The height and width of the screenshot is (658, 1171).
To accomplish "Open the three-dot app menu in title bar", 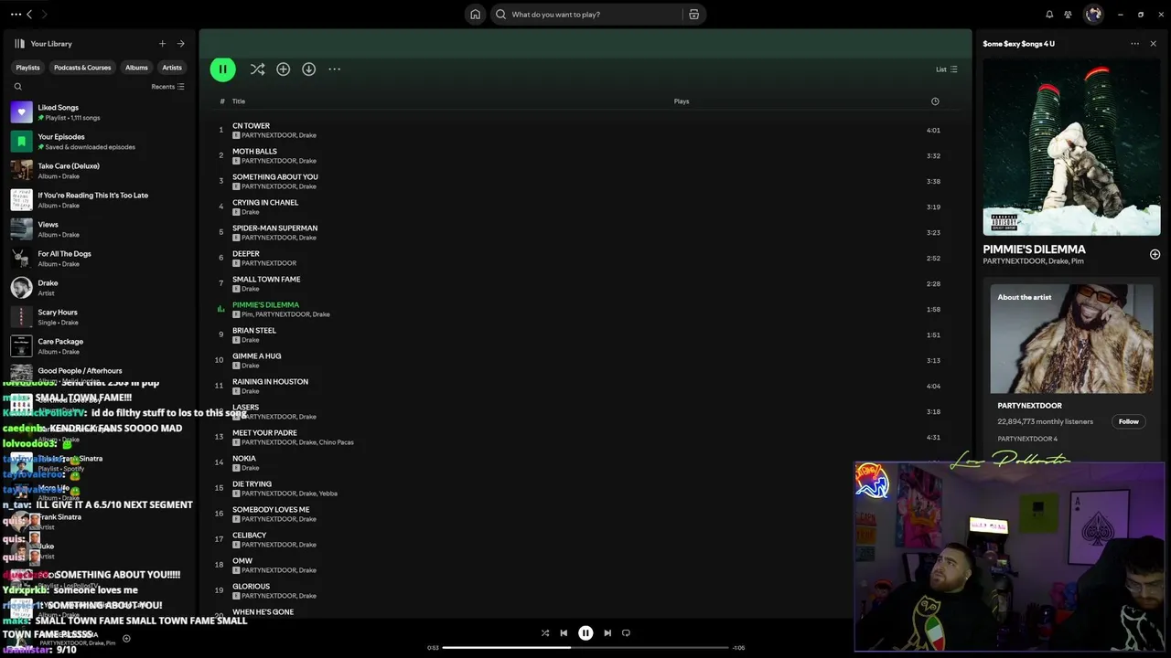I will 16,15.
